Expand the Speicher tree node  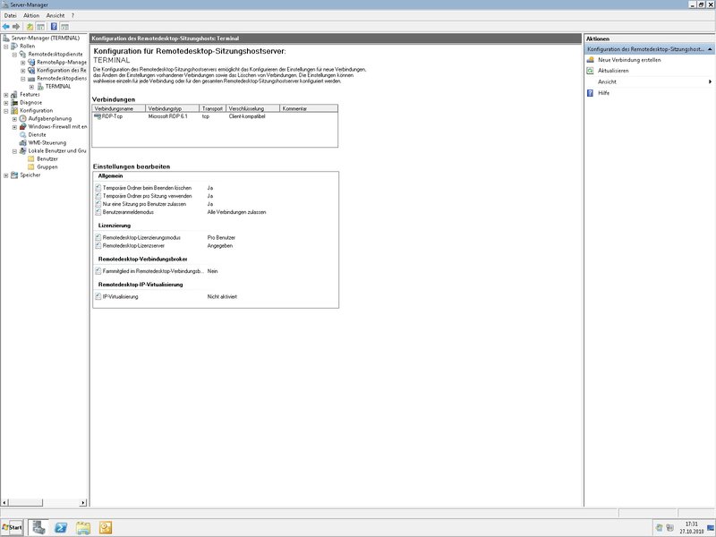point(6,175)
